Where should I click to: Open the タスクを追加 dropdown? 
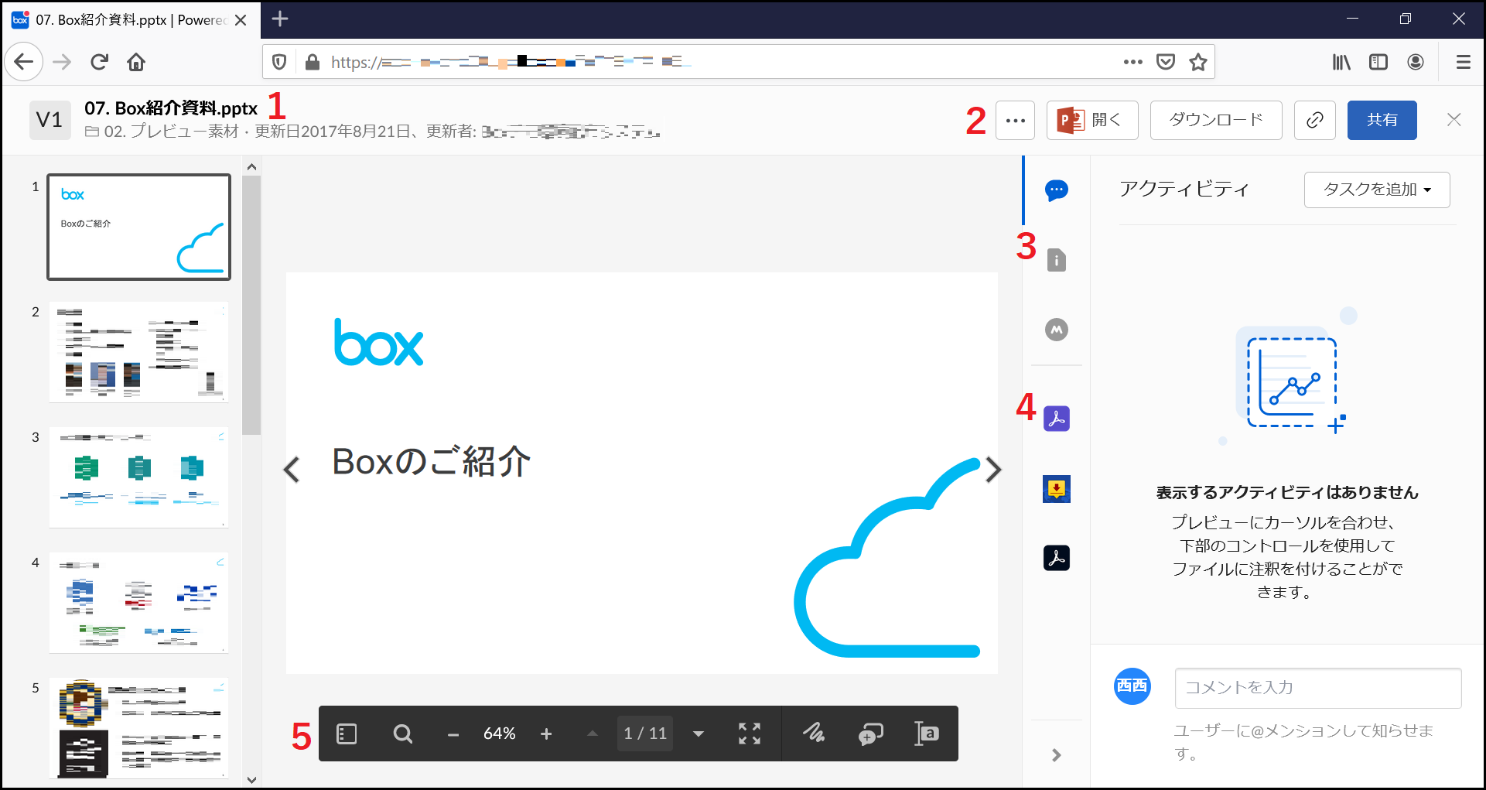pos(1377,190)
